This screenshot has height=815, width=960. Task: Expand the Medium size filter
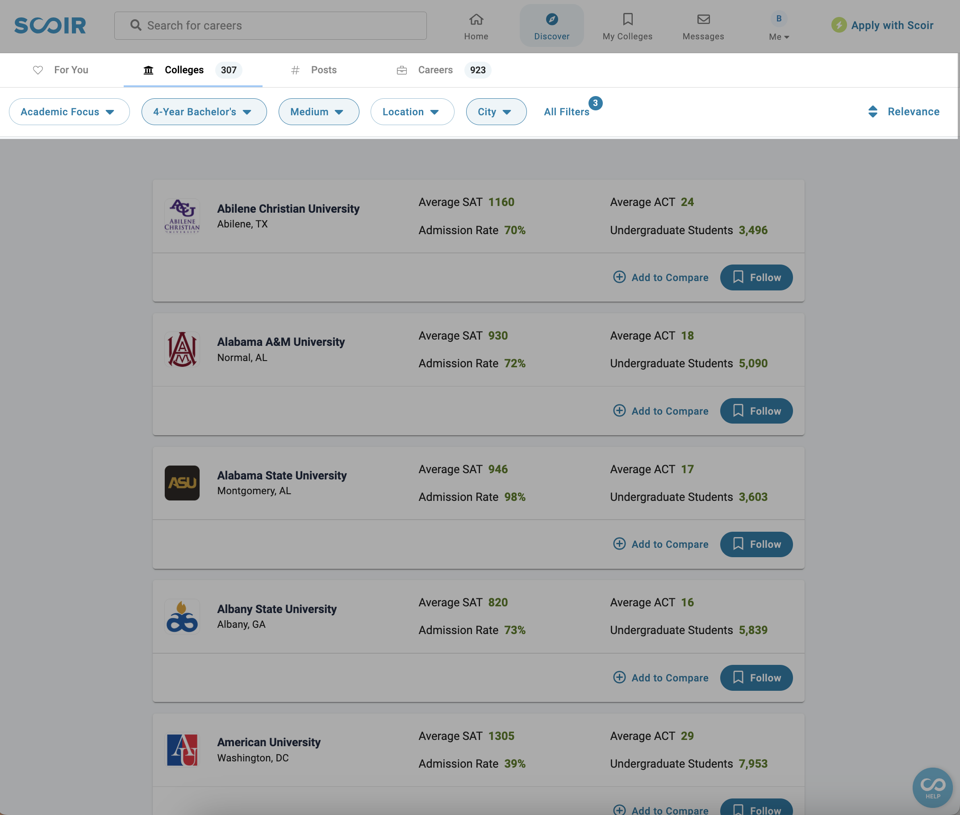[319, 111]
